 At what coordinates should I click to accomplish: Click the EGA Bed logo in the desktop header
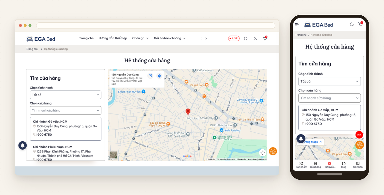coord(41,39)
